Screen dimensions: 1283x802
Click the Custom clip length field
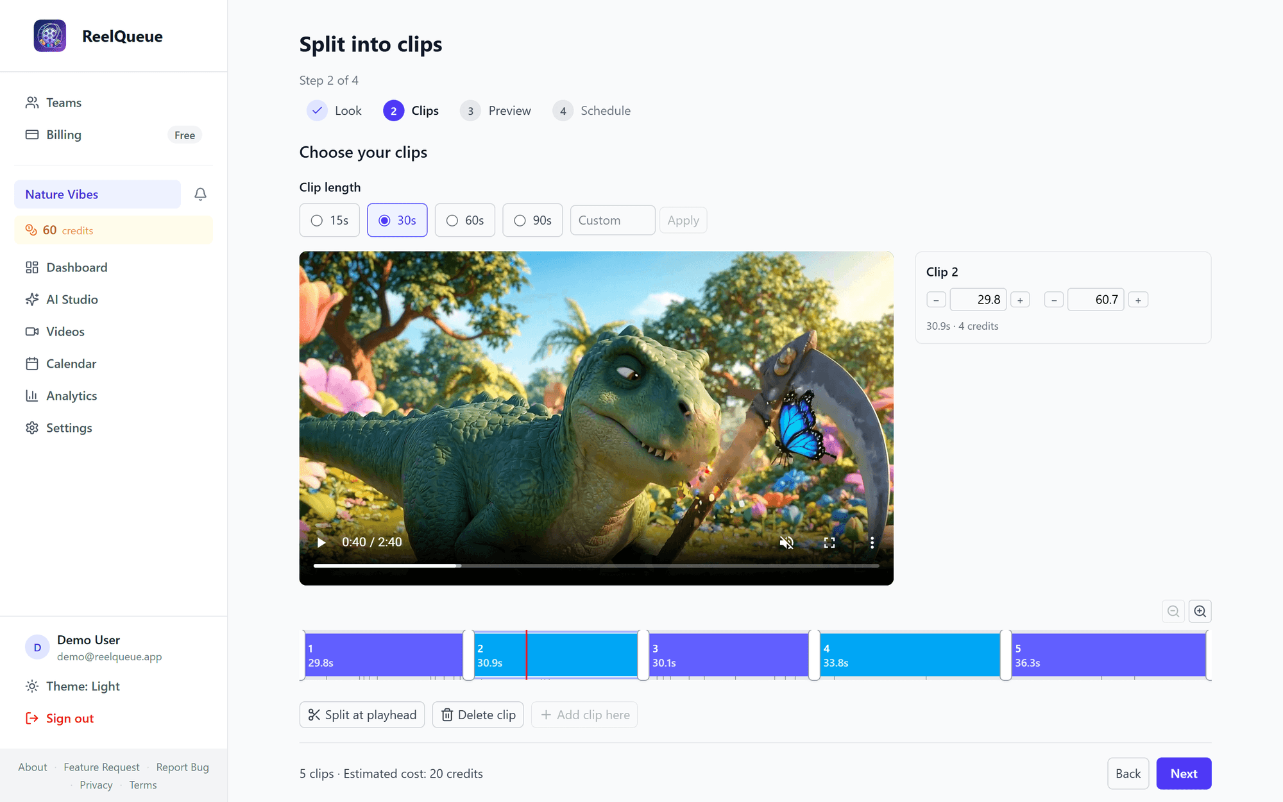coord(613,220)
